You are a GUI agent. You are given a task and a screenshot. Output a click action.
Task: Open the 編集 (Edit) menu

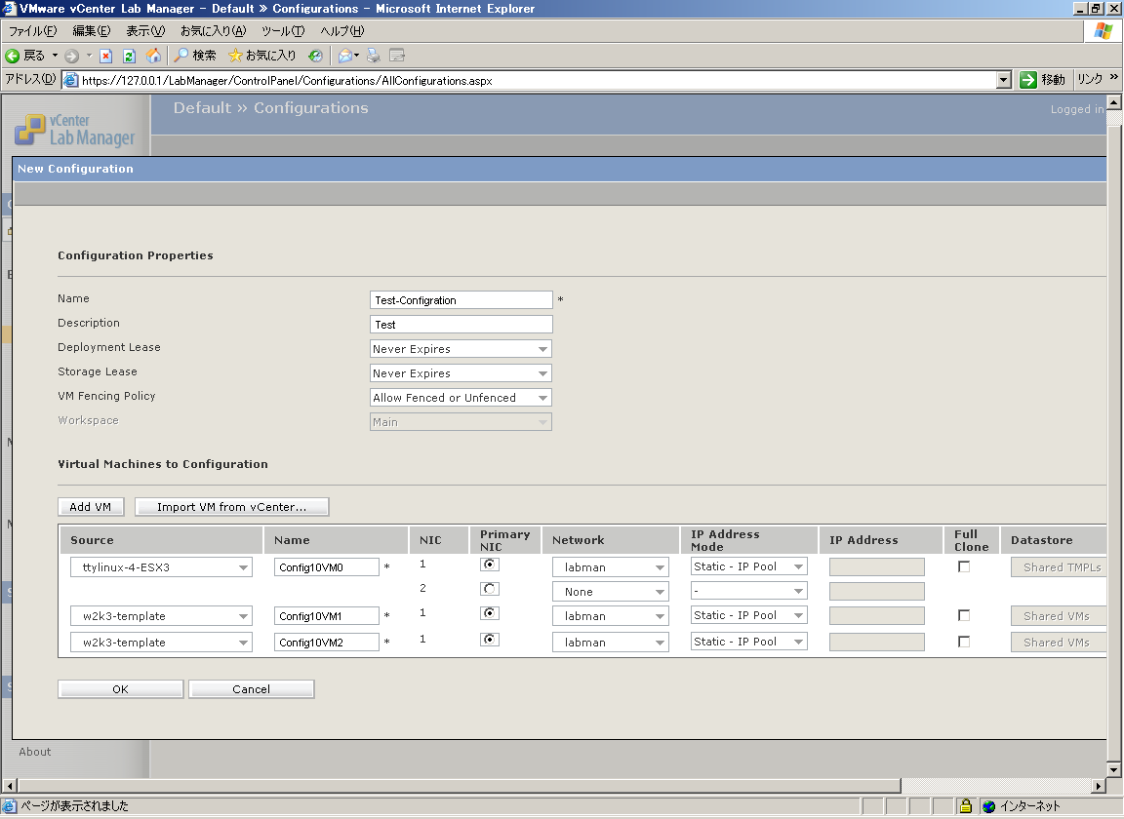pyautogui.click(x=91, y=31)
